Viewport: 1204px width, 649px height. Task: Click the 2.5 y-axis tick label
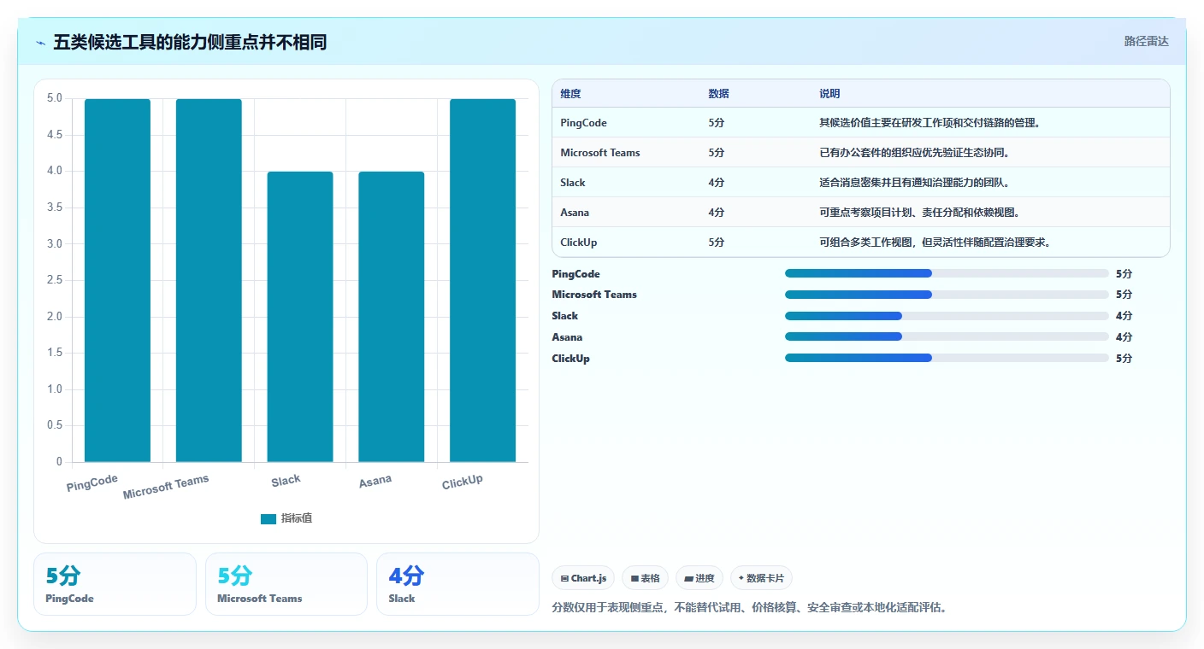pyautogui.click(x=55, y=280)
